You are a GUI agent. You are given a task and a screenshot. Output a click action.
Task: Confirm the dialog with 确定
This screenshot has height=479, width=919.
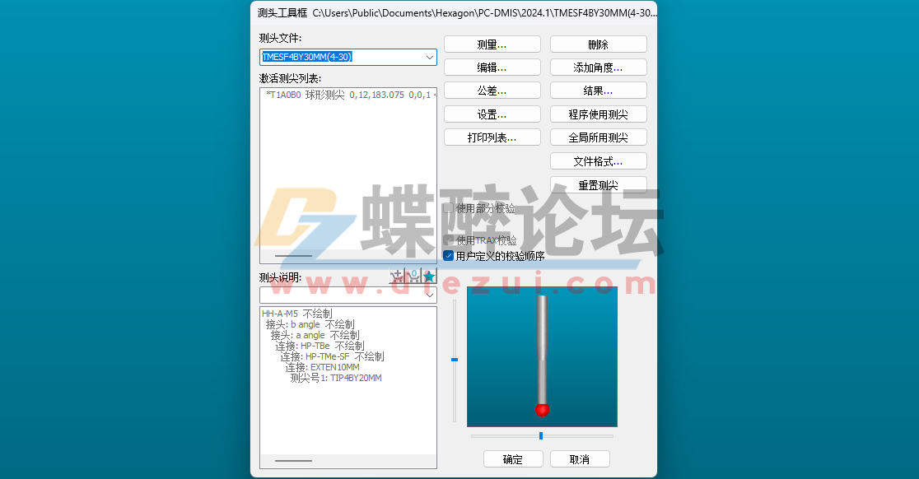512,458
